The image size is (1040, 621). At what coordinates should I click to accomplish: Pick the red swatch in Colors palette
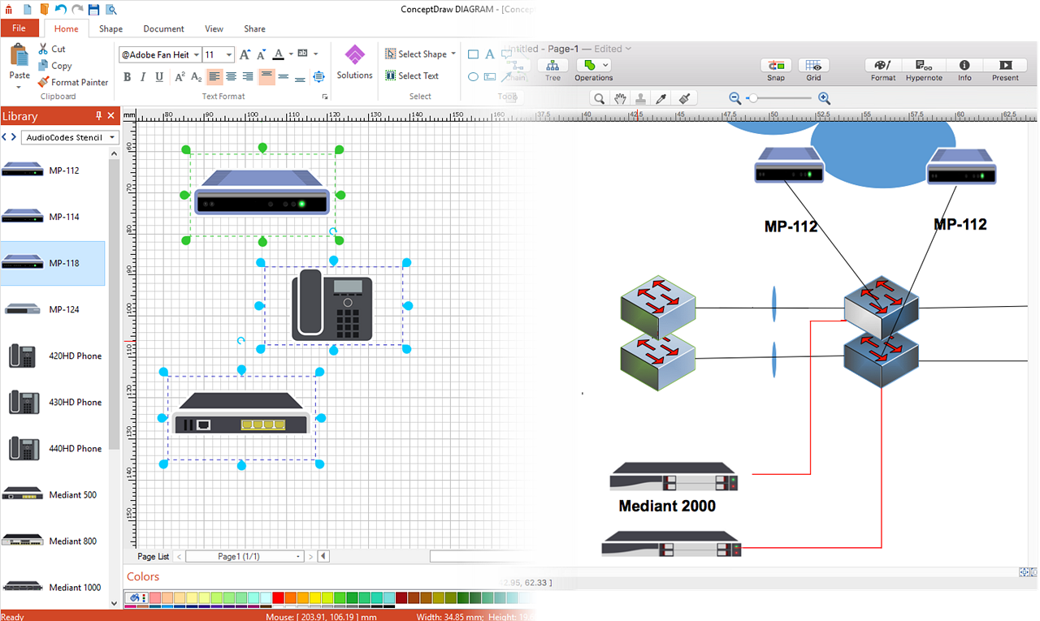[277, 597]
